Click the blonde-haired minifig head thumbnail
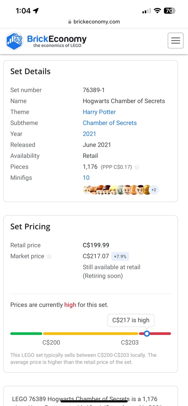188x406 pixels. coord(113,190)
